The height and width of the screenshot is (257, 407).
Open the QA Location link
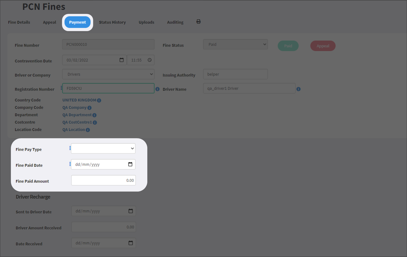pos(74,129)
